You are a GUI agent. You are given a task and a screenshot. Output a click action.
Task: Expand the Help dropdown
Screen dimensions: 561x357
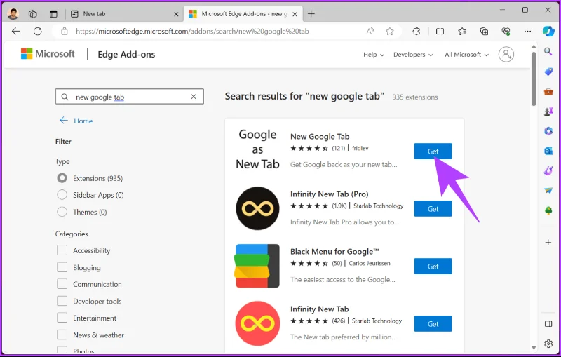click(x=374, y=55)
